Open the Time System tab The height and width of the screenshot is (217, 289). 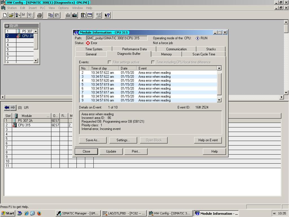click(94, 49)
